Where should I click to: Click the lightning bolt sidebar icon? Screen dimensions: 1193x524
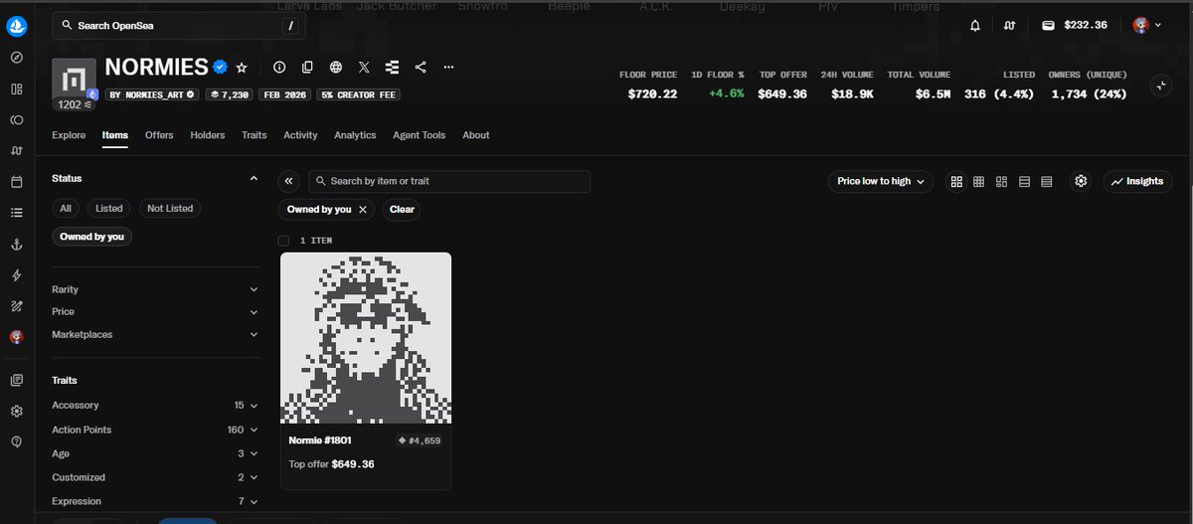click(x=17, y=275)
